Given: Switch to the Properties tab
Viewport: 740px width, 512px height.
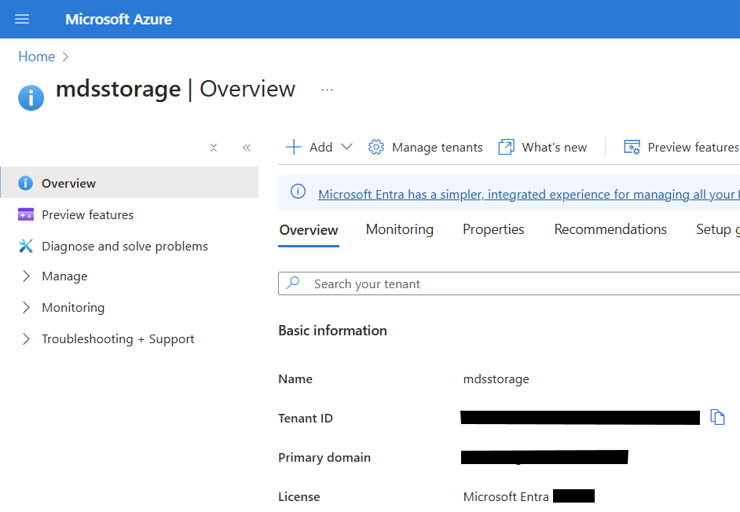Looking at the screenshot, I should click(493, 229).
